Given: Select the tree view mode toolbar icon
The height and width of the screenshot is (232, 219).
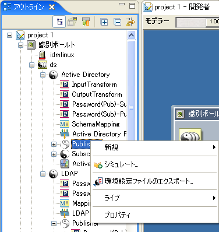Looking at the screenshot, I should pyautogui.click(x=59, y=22).
